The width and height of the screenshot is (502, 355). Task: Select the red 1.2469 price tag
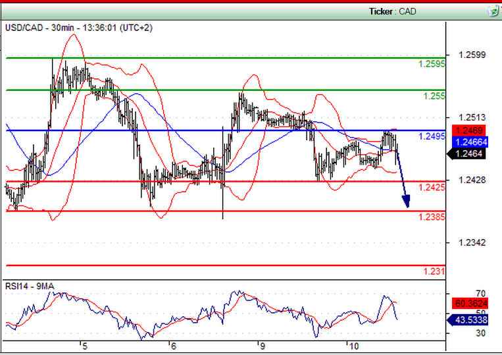click(x=468, y=130)
